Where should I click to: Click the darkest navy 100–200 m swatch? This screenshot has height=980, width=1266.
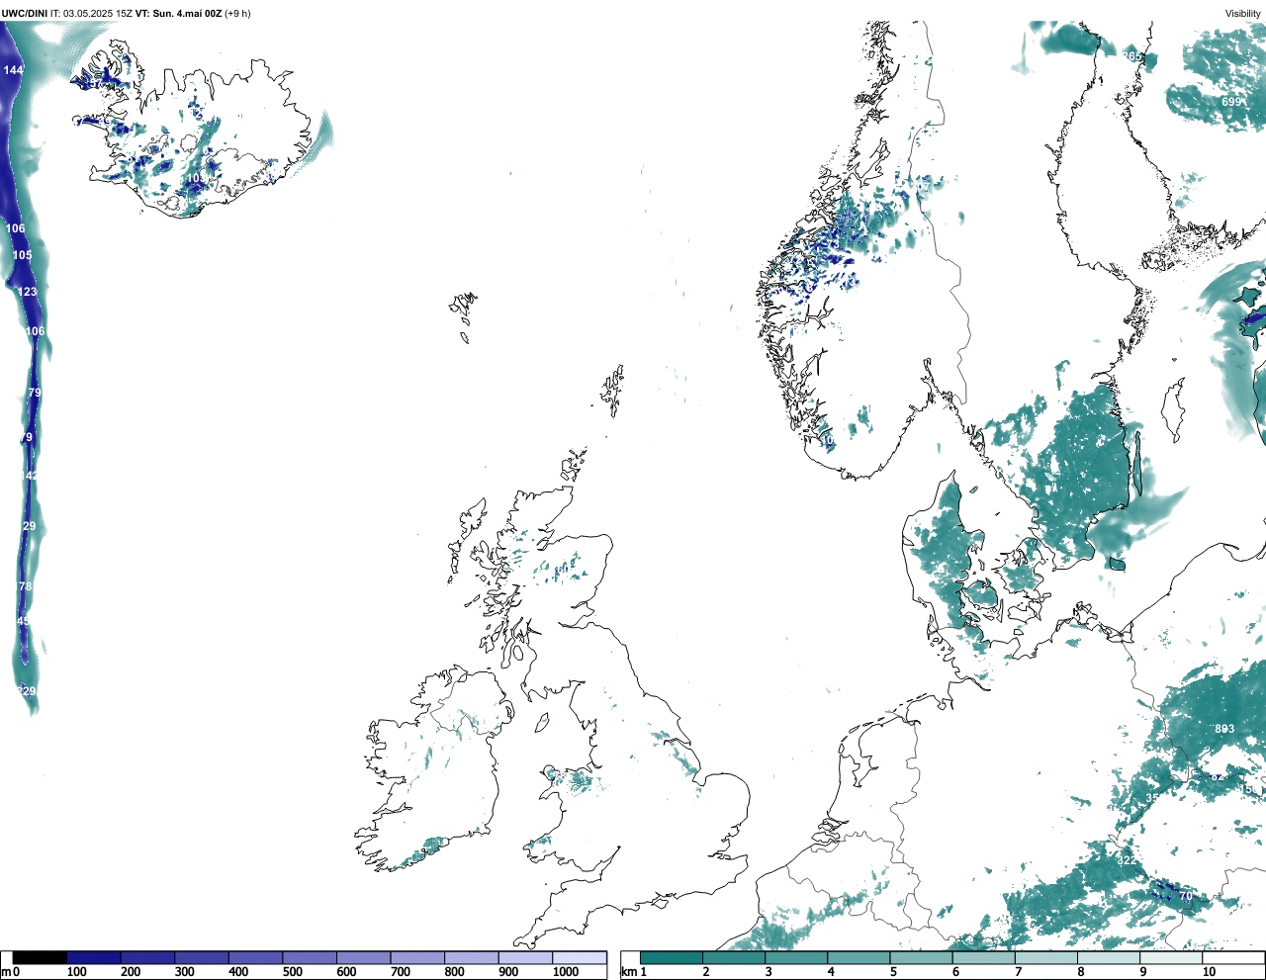pos(94,958)
